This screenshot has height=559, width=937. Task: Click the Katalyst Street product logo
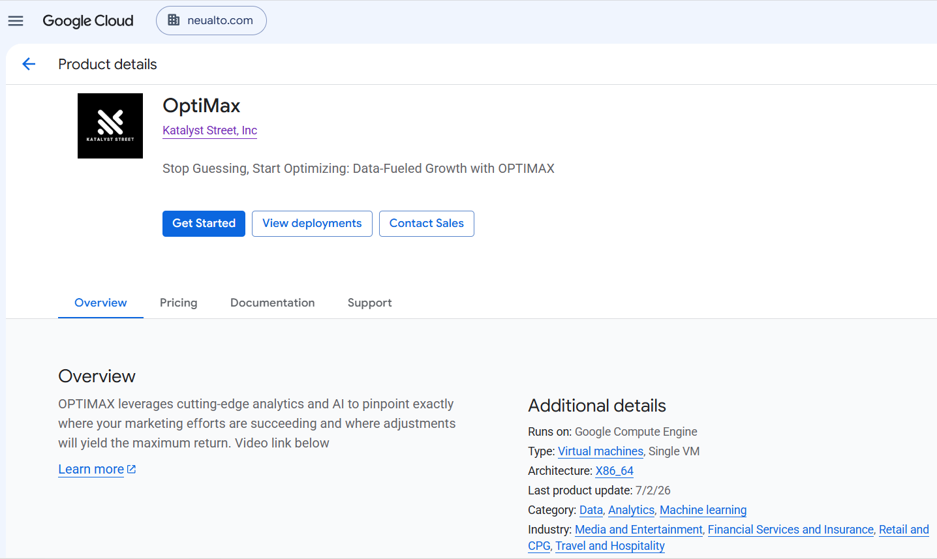point(110,126)
